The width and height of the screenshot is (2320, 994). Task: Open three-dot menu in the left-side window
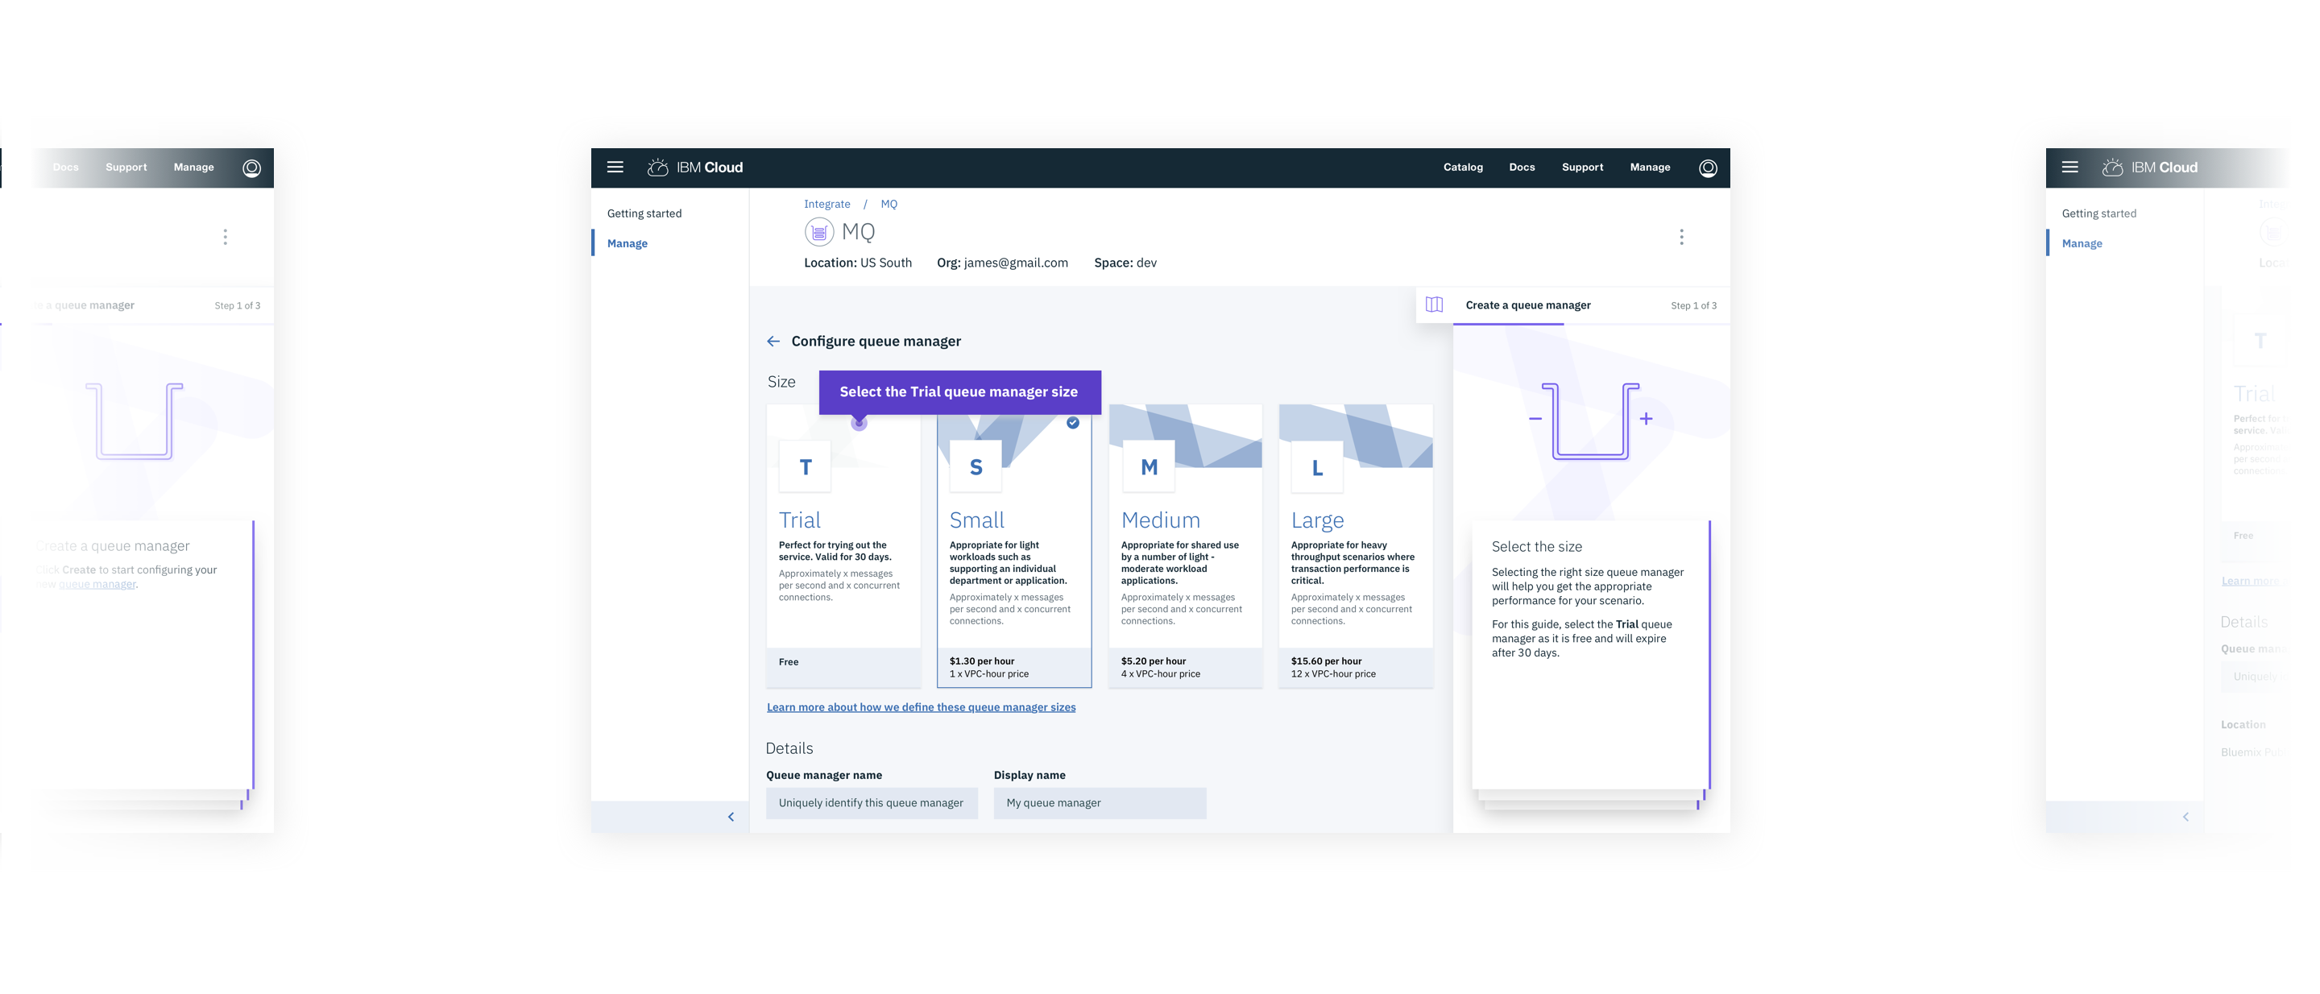[226, 237]
